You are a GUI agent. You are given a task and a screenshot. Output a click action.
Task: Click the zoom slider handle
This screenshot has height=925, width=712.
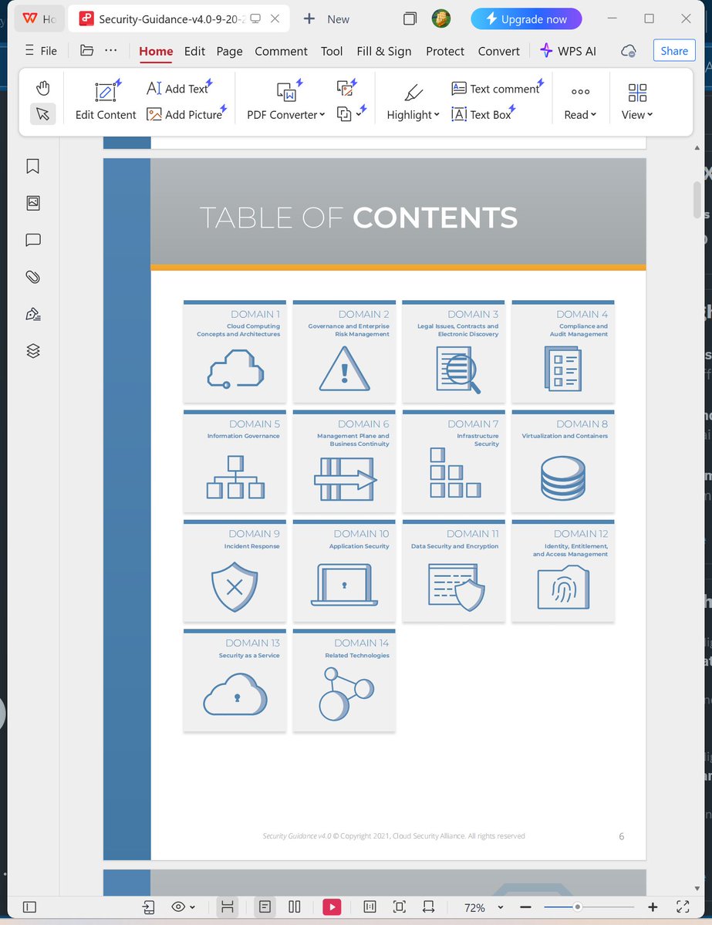coord(577,907)
